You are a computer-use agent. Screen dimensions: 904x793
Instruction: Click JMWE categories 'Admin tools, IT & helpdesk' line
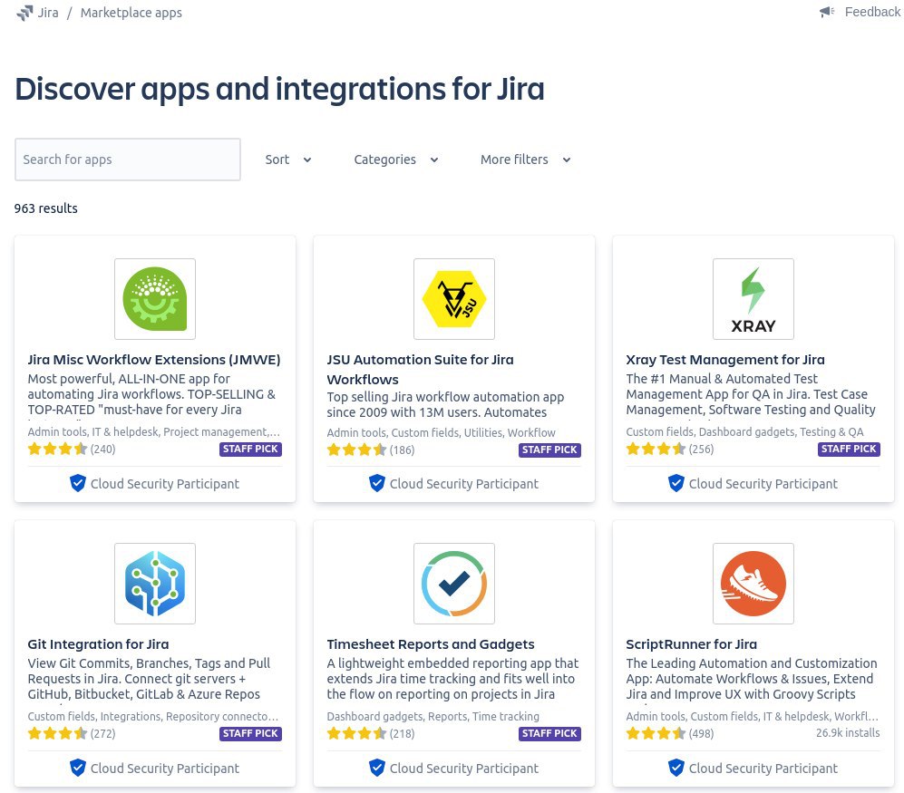pos(154,432)
